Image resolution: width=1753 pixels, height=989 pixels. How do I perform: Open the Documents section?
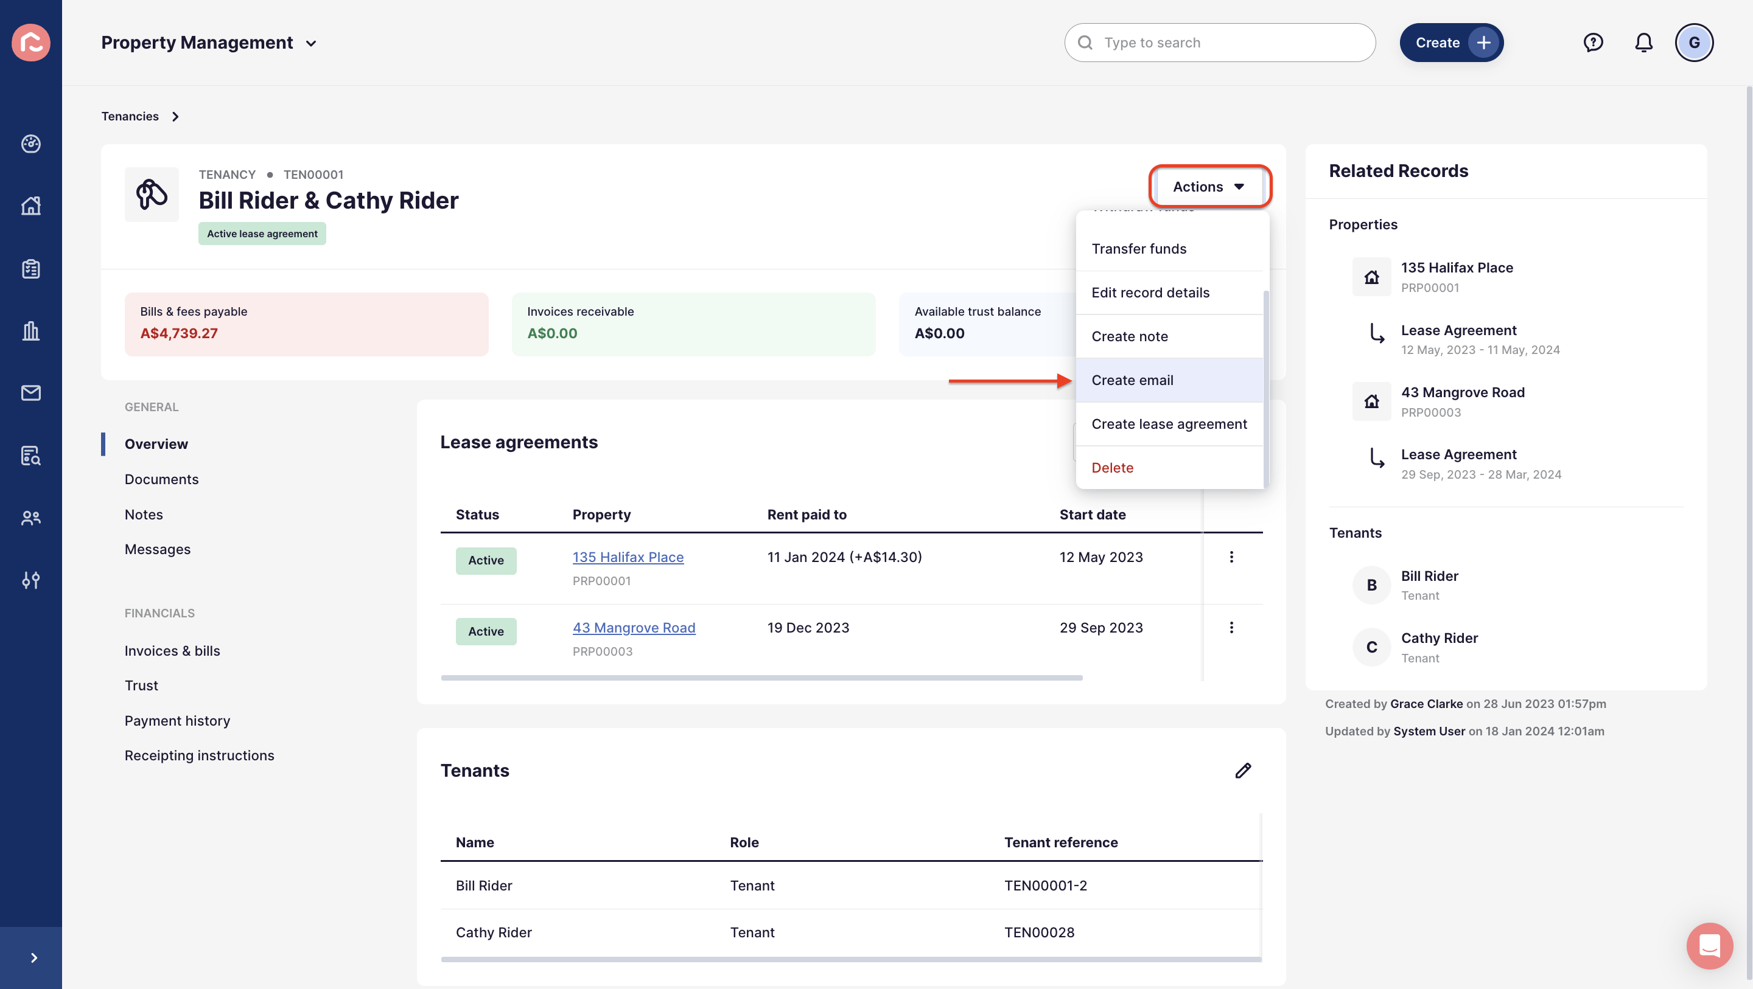coord(161,479)
